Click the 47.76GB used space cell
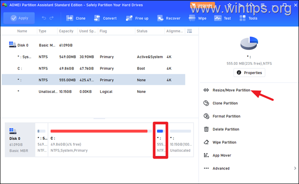This screenshot has height=184, width=299. [x=86, y=68]
